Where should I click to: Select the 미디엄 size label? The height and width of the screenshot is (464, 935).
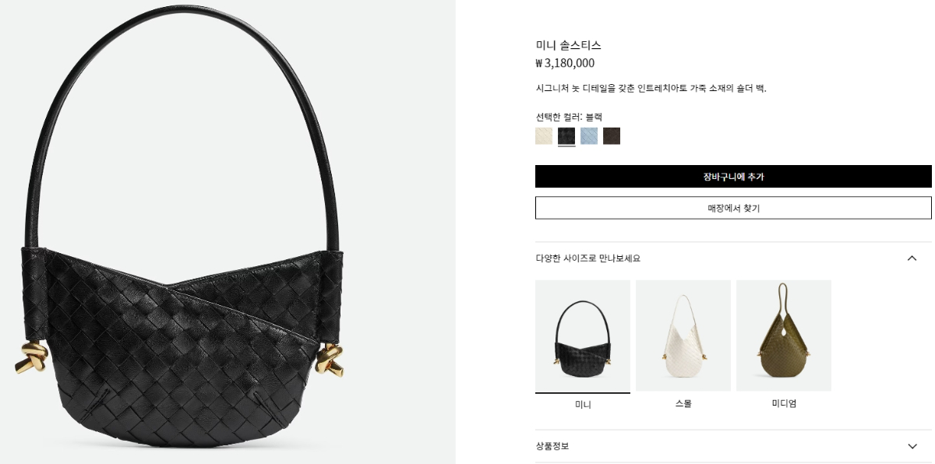pyautogui.click(x=784, y=403)
